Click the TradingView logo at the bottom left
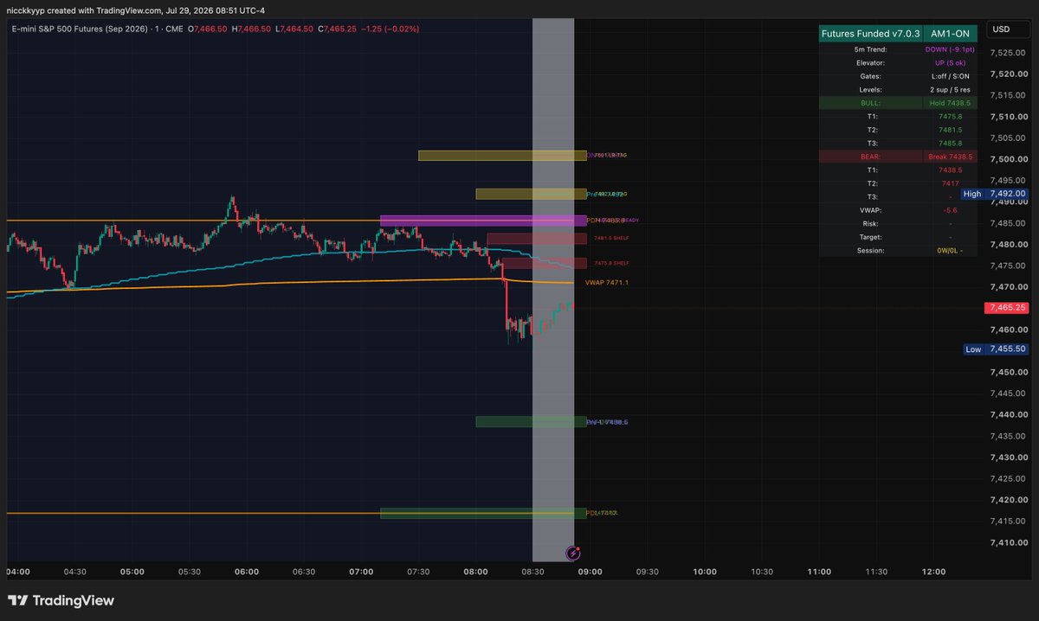The height and width of the screenshot is (621, 1039). coord(61,600)
